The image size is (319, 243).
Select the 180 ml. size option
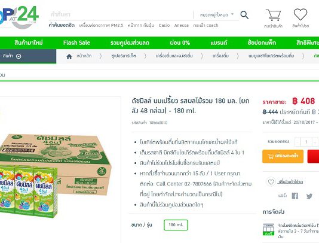[x=176, y=225]
